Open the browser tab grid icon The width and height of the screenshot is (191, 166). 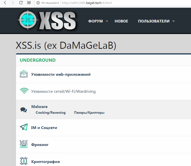[x=29, y=3]
